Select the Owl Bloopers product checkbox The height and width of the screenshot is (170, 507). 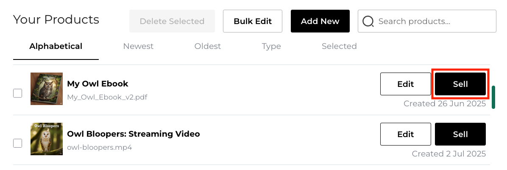coord(18,143)
